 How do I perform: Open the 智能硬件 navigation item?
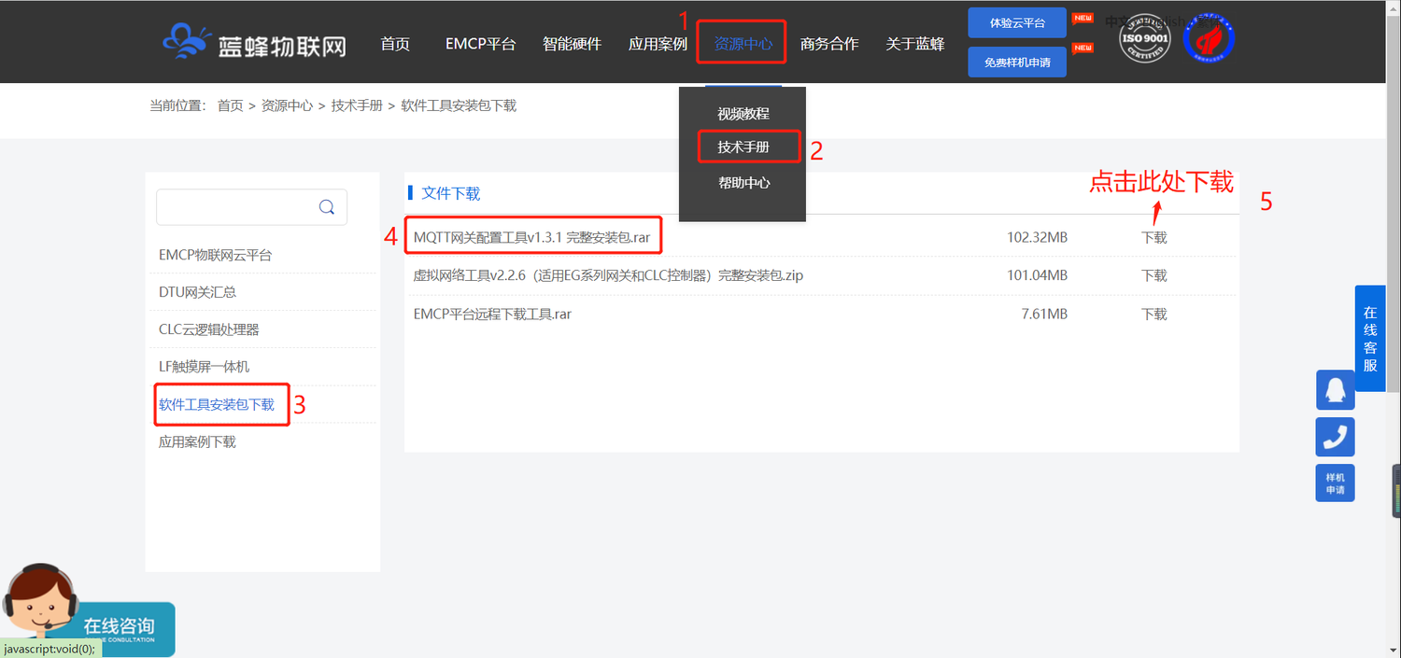tap(573, 44)
